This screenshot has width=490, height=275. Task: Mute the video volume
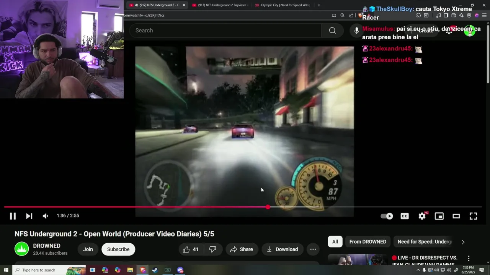point(45,216)
